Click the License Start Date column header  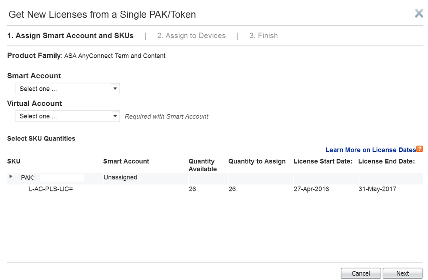point(323,161)
